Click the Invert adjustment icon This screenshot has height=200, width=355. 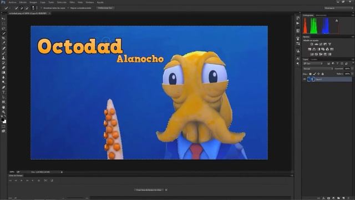[x=312, y=54]
